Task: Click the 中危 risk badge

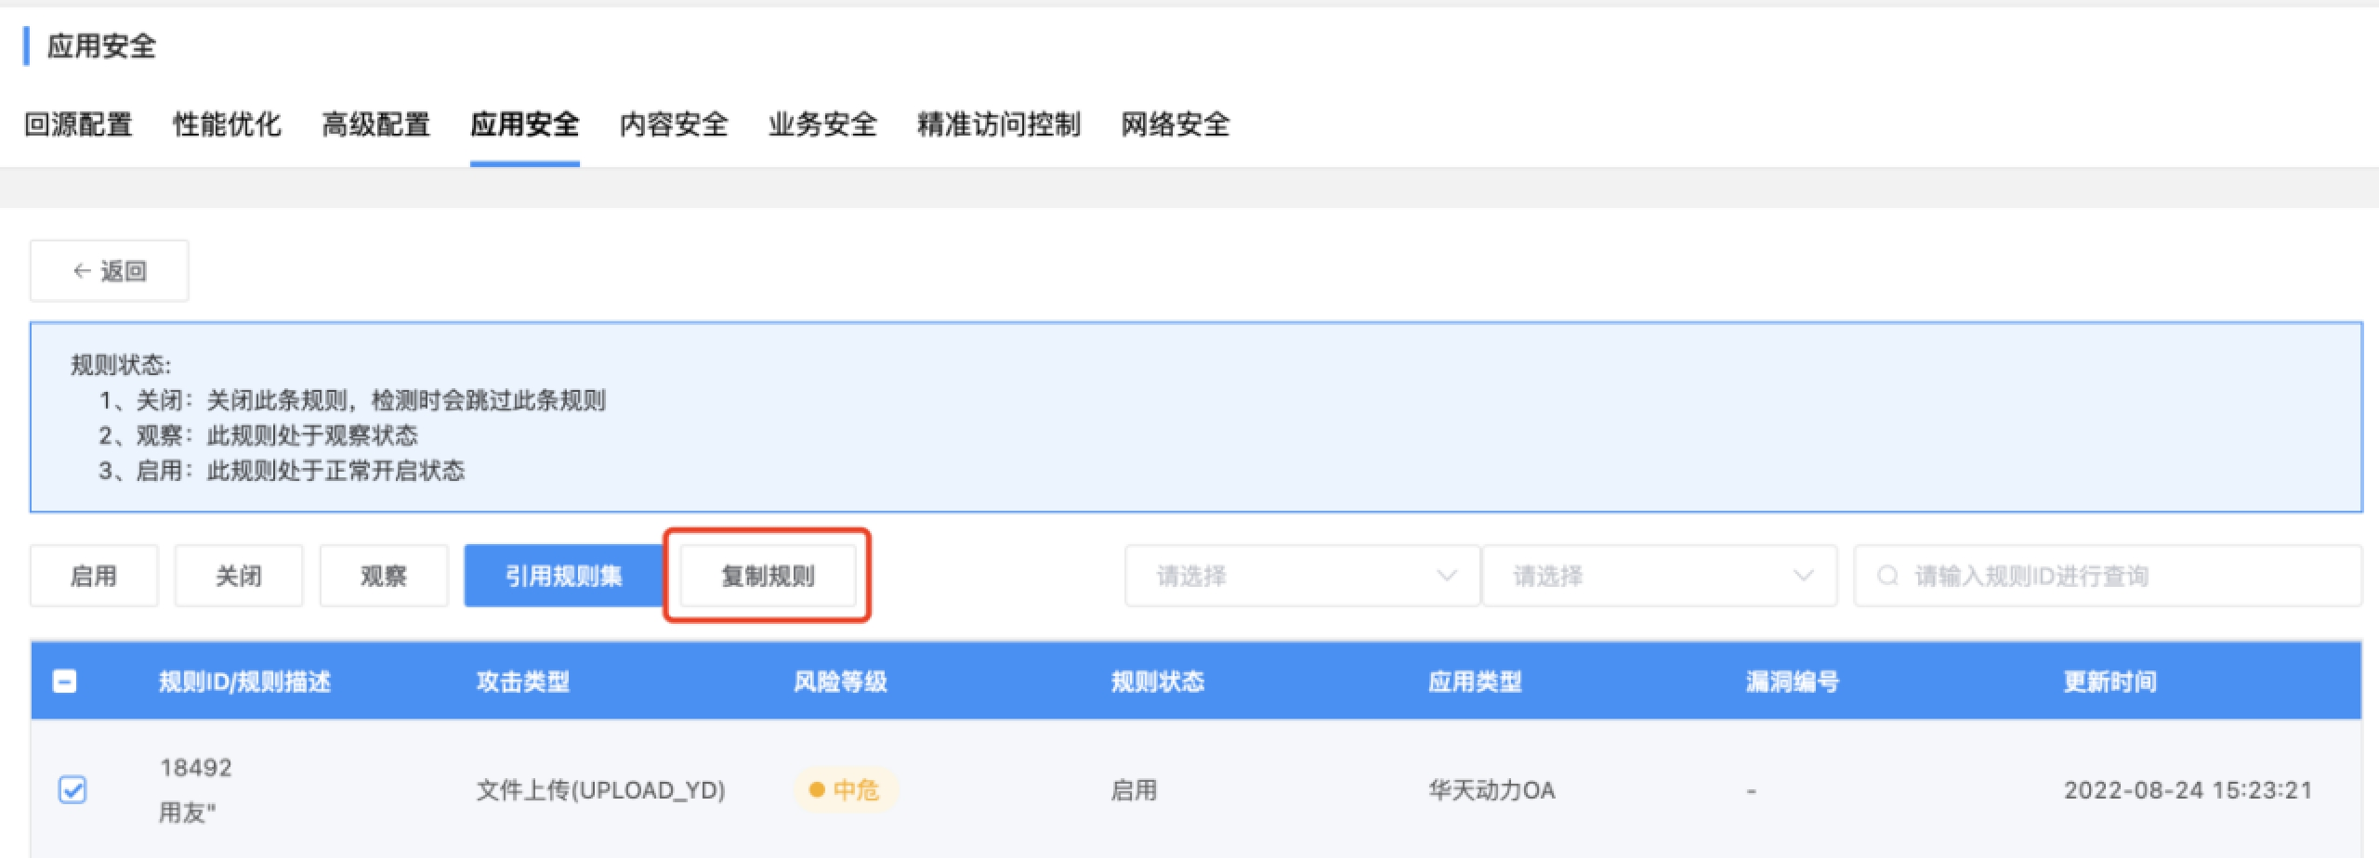Action: coord(845,790)
